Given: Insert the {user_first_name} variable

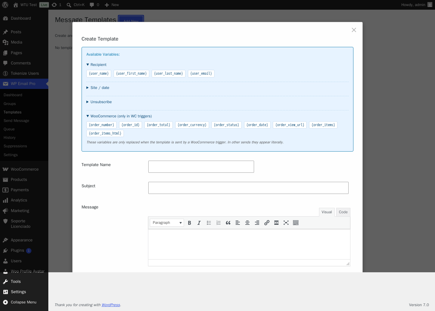Looking at the screenshot, I should (x=131, y=74).
